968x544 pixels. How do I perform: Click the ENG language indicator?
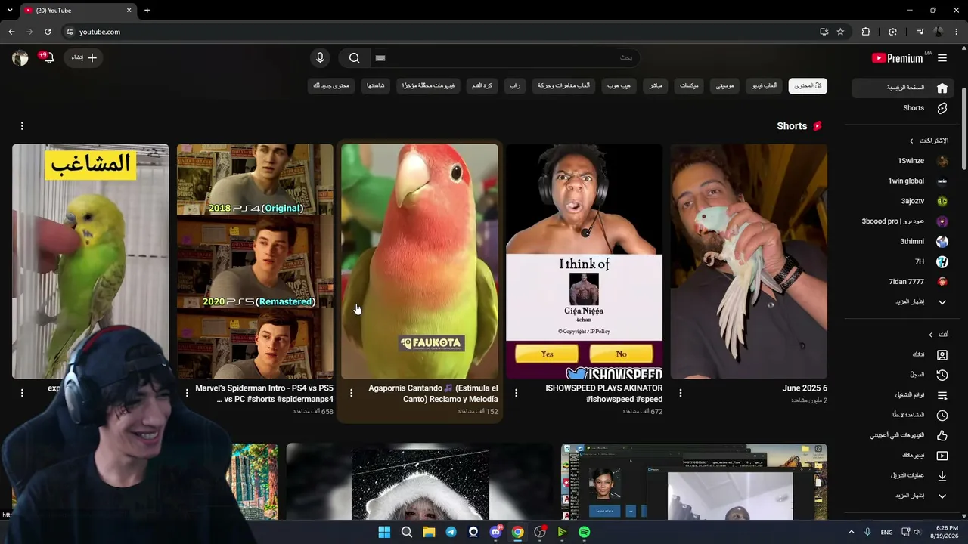coord(886,532)
